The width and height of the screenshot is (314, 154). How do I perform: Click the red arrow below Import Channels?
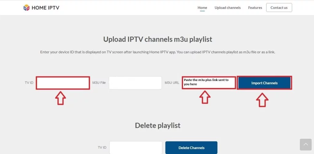pos(262,100)
